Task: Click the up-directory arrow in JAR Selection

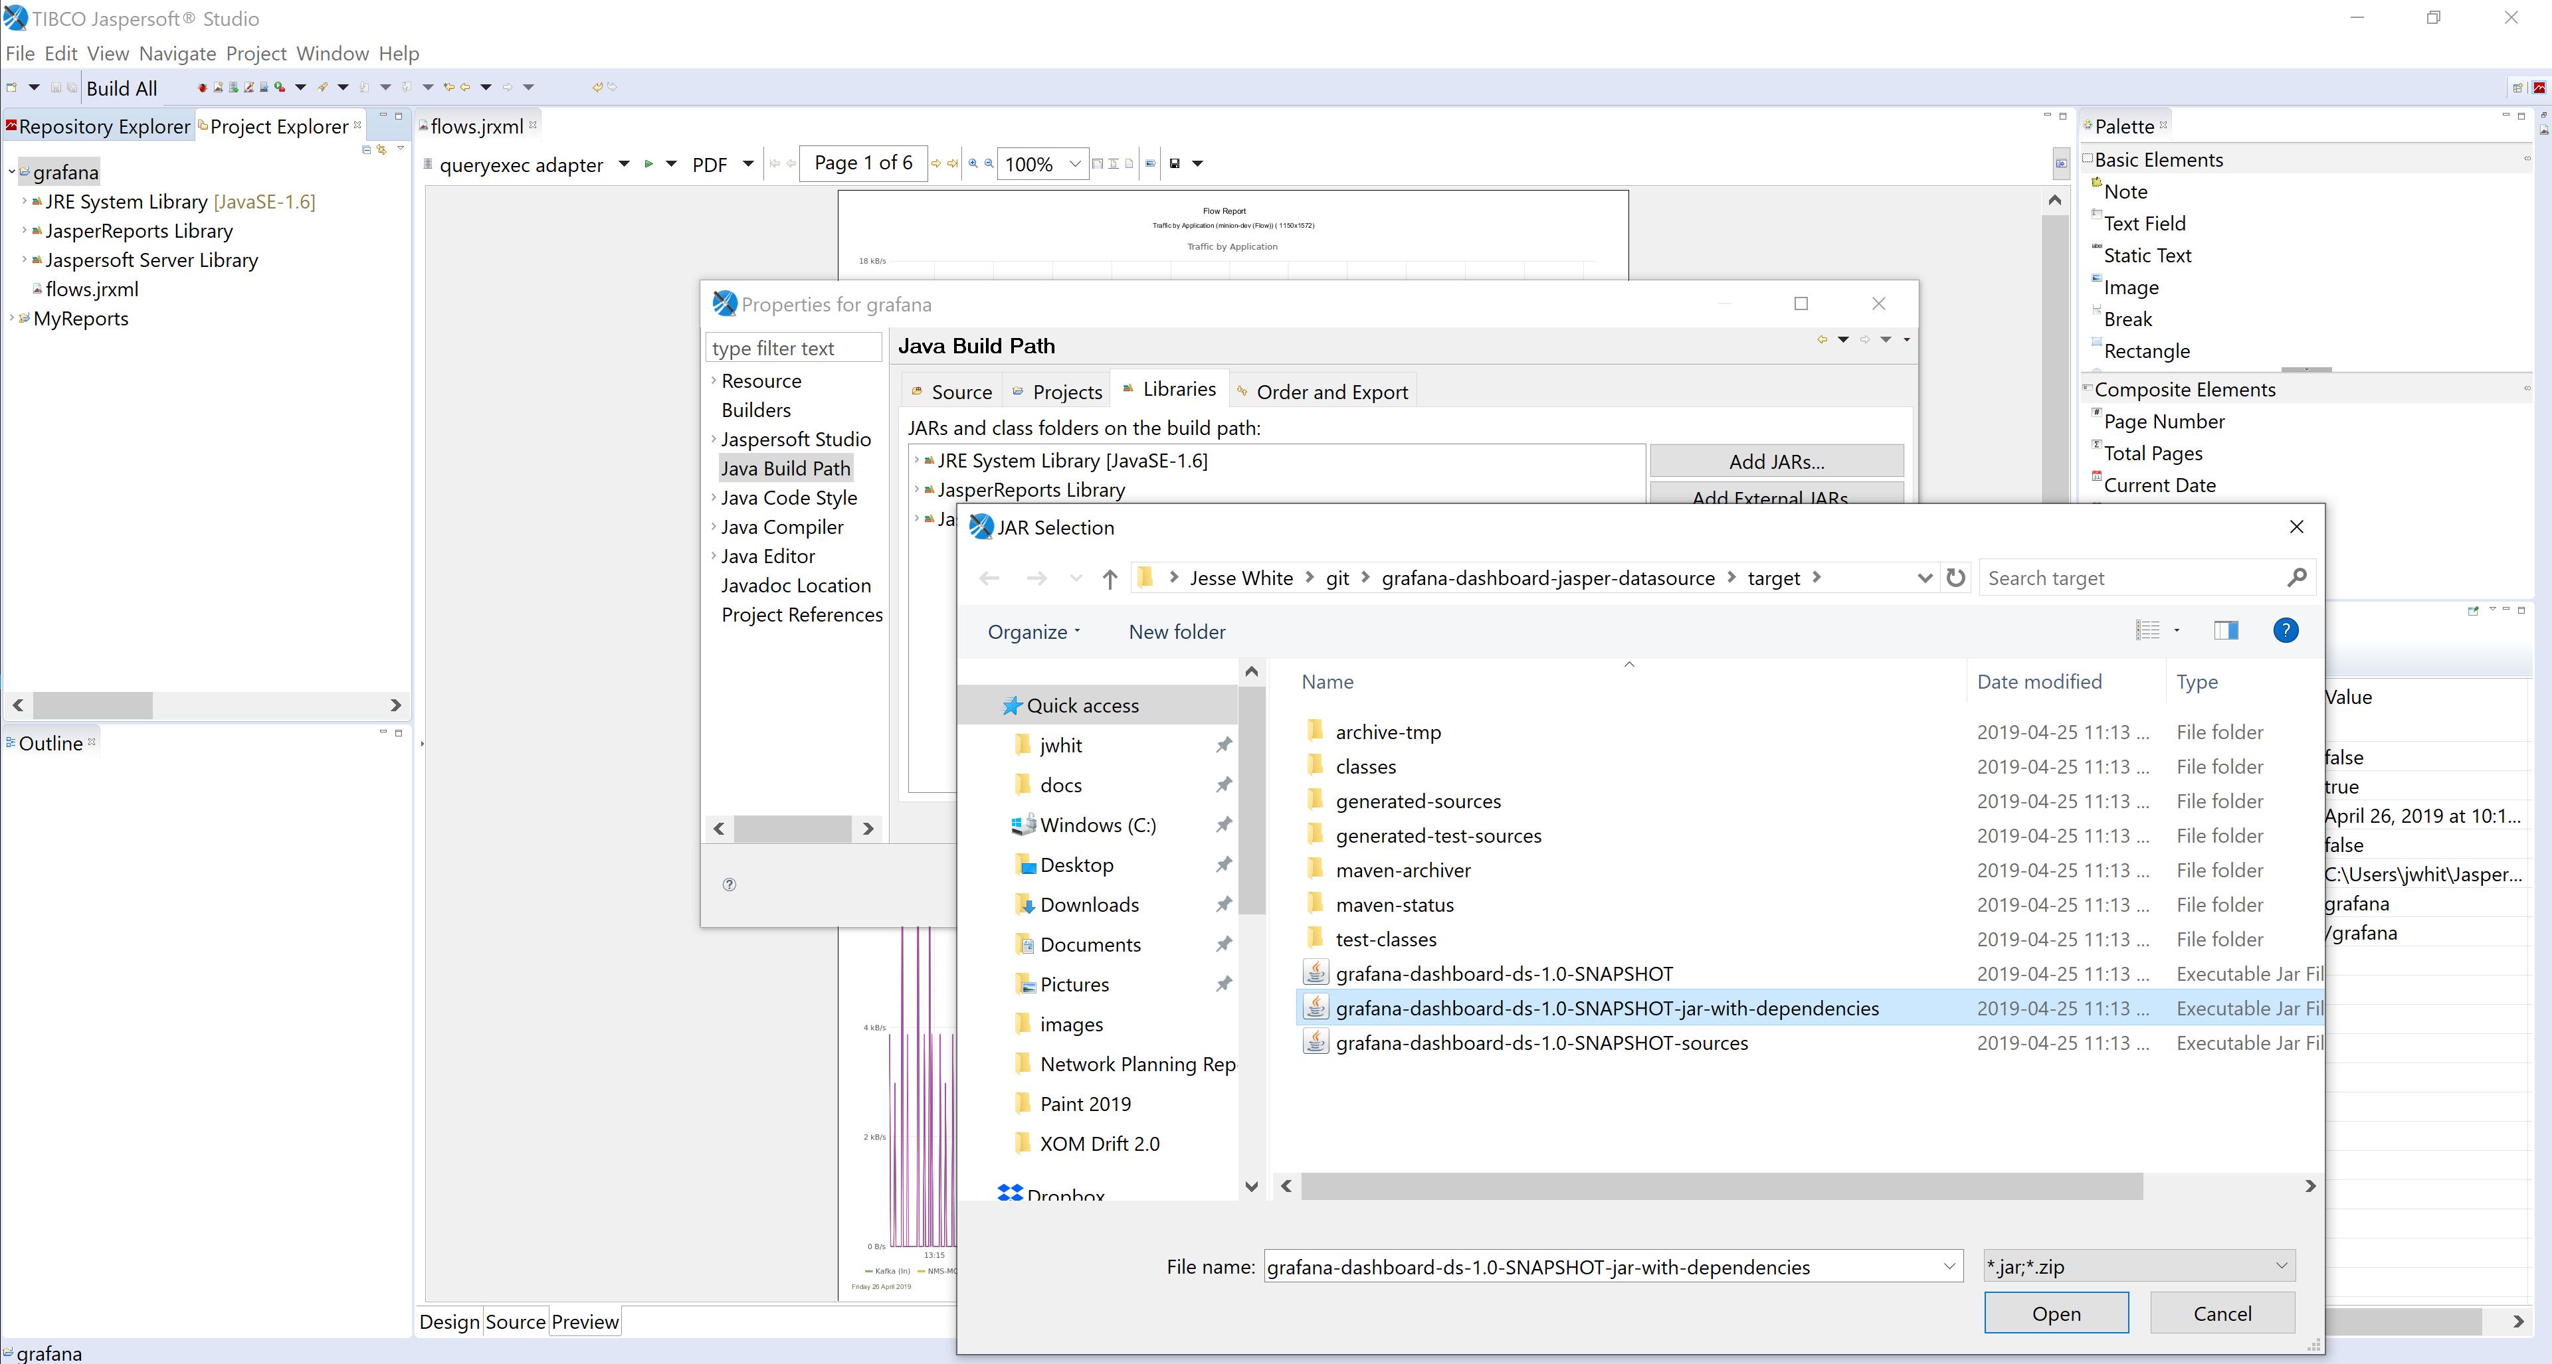Action: (1110, 578)
